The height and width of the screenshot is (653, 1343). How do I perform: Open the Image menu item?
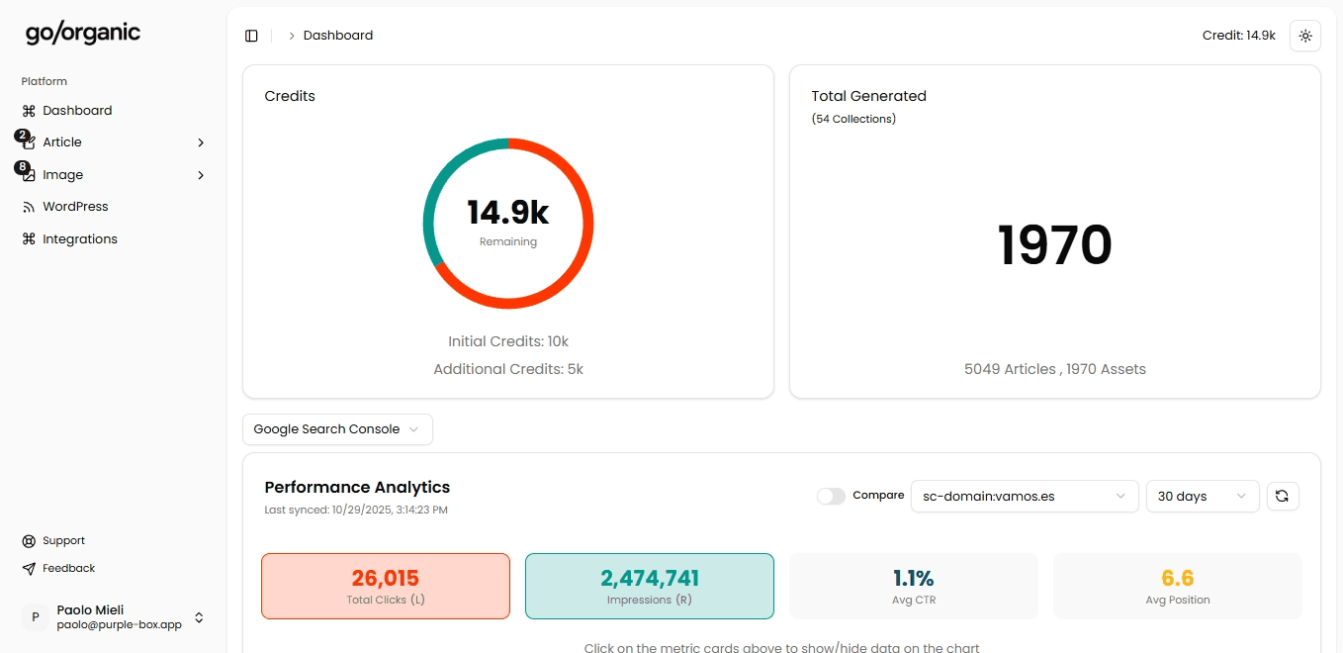(x=63, y=175)
